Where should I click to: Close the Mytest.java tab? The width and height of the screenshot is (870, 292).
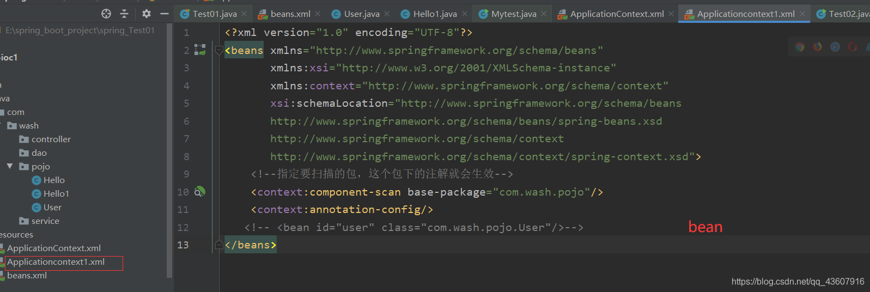pyautogui.click(x=544, y=14)
